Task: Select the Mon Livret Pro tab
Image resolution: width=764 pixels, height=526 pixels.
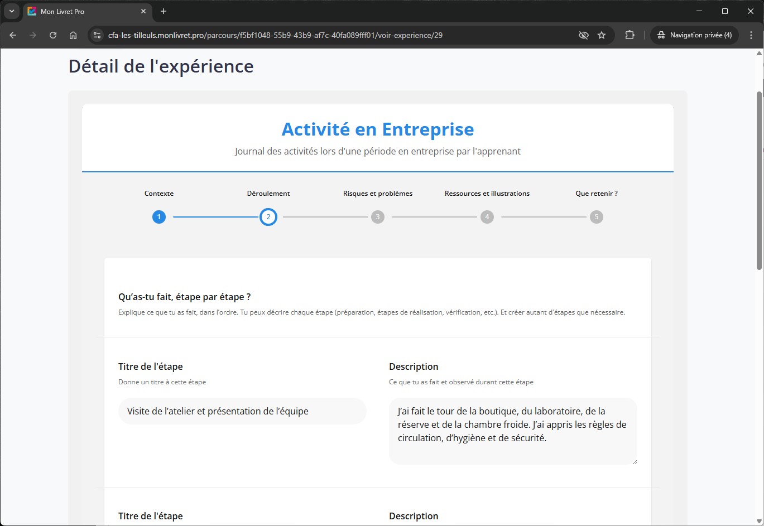Action: pos(78,11)
